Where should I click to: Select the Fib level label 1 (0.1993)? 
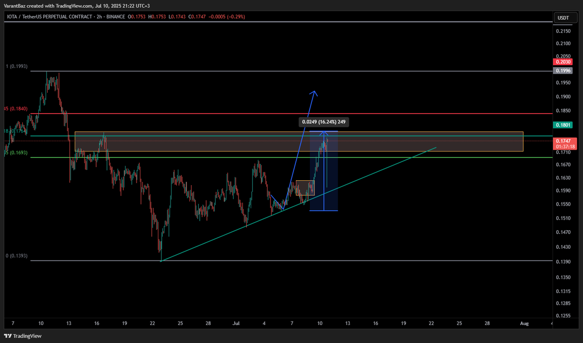click(17, 66)
